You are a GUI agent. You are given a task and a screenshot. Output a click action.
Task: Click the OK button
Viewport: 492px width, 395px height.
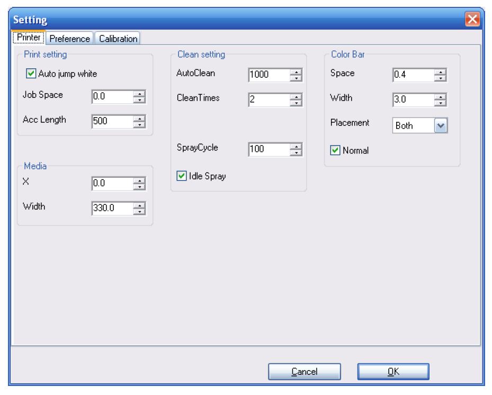pos(393,372)
